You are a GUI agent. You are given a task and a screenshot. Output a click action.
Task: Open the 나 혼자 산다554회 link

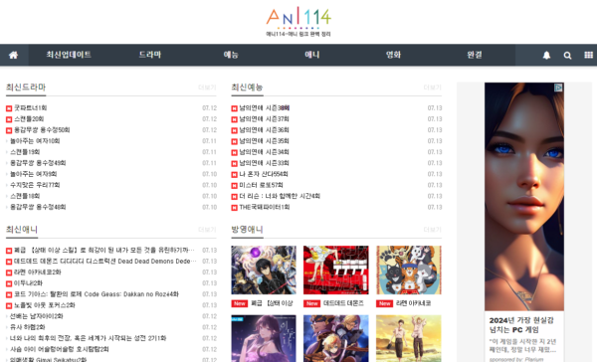click(264, 174)
